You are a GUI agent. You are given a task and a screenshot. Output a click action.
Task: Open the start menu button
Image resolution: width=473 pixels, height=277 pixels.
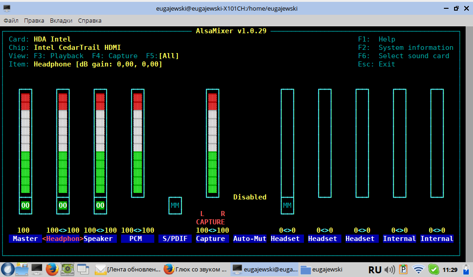(x=7, y=269)
